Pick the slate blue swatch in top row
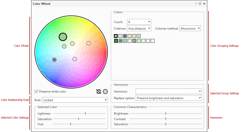241x132 pixels. [x=125, y=36]
